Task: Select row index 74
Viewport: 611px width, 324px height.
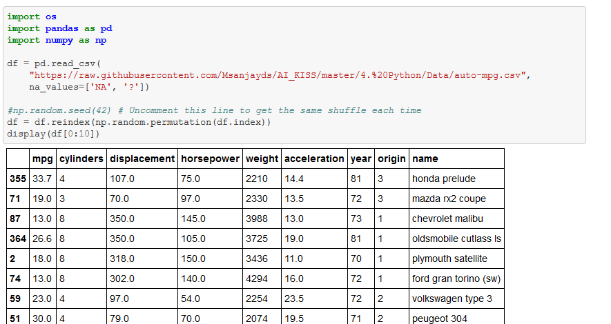Action: (18, 279)
